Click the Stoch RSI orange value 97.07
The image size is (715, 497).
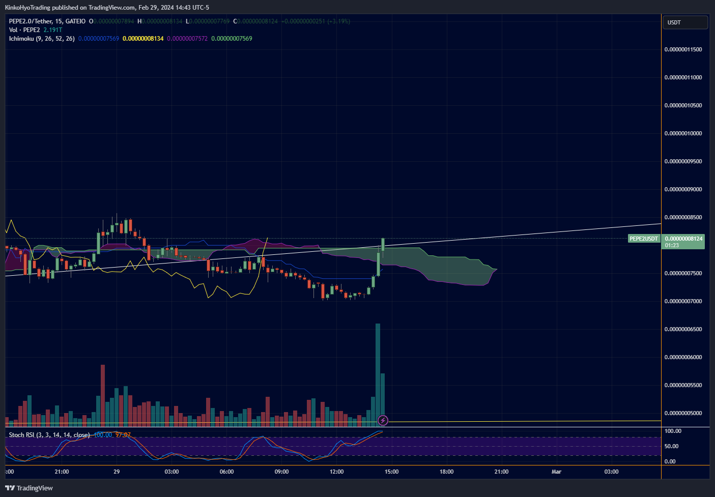[x=123, y=435]
